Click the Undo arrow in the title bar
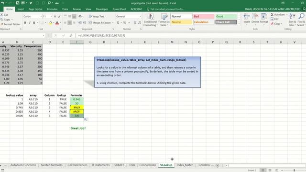 (x=3, y=3)
